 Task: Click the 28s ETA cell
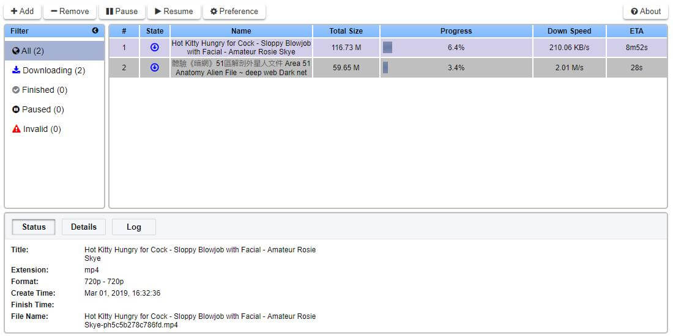point(637,68)
